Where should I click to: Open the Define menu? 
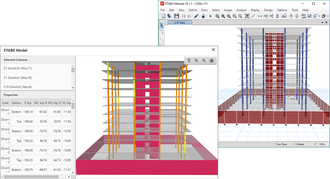click(x=193, y=10)
